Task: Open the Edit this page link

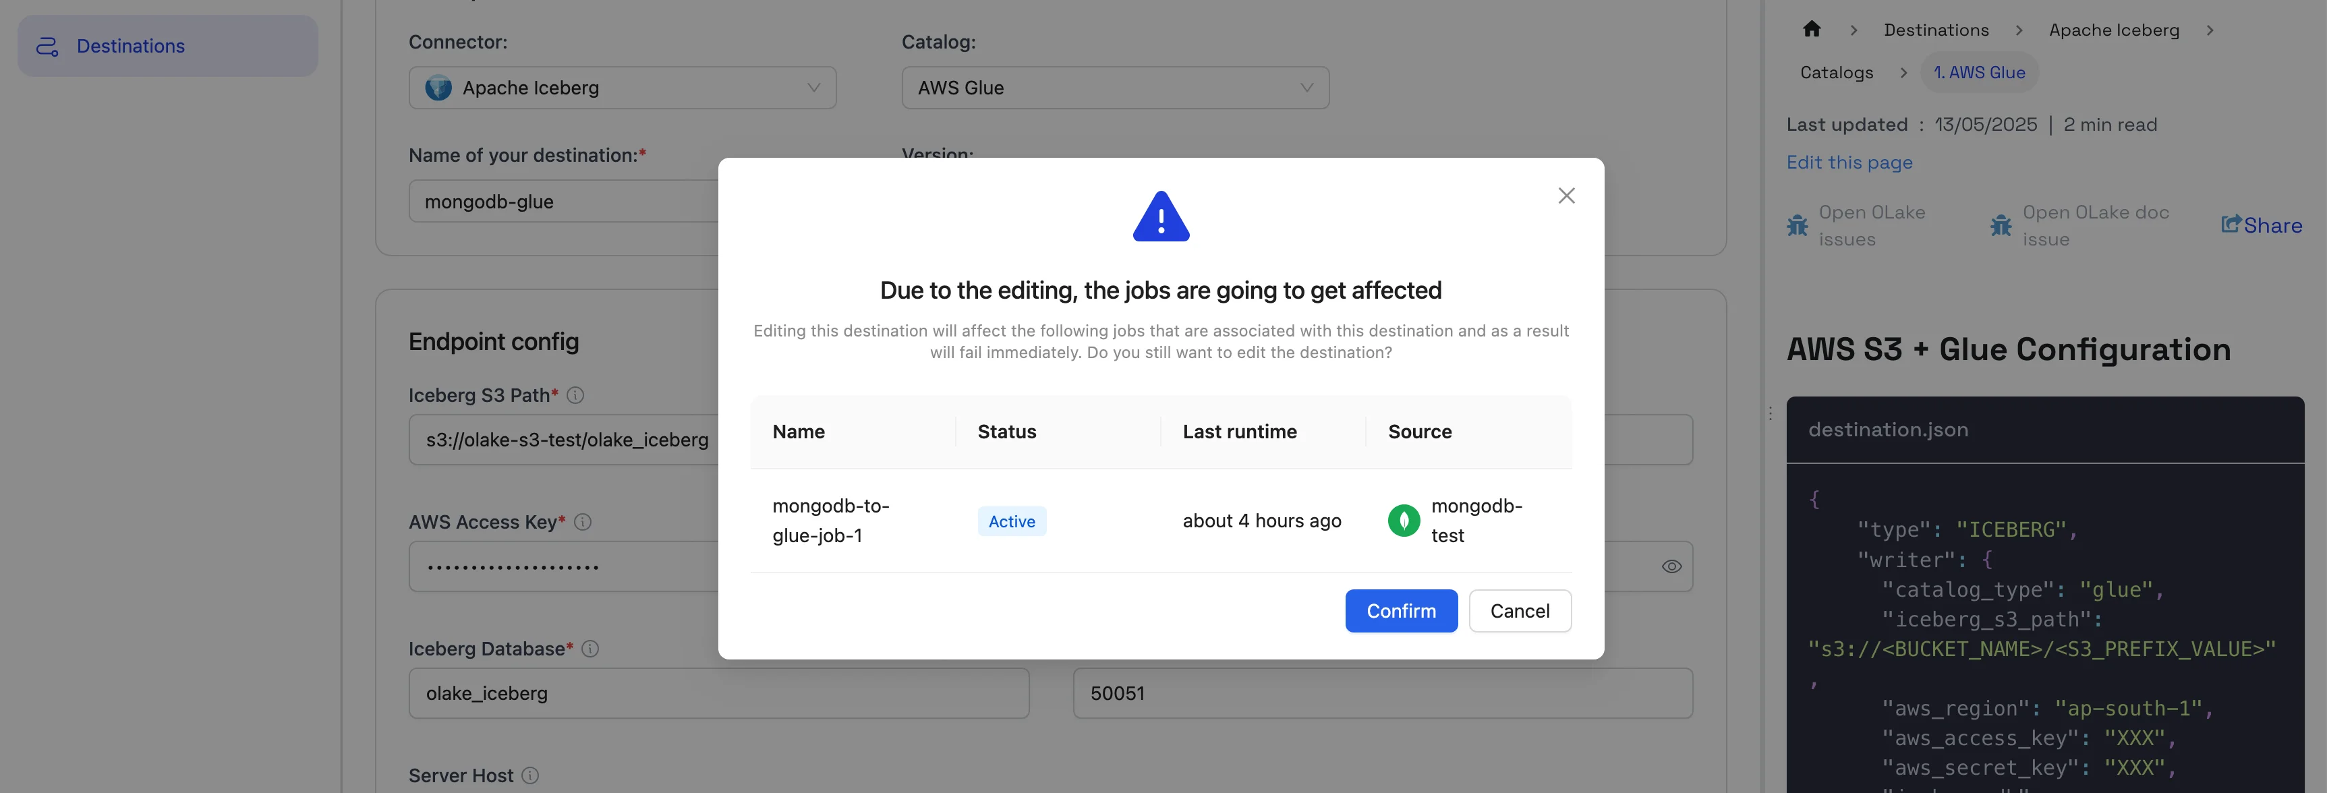Action: 1849,163
